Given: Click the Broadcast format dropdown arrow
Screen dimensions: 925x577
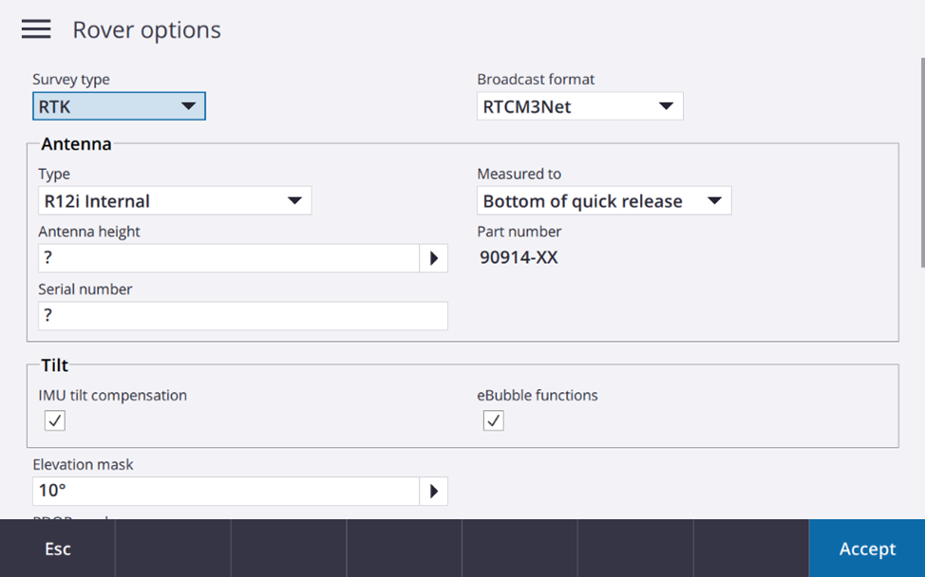Looking at the screenshot, I should [666, 106].
